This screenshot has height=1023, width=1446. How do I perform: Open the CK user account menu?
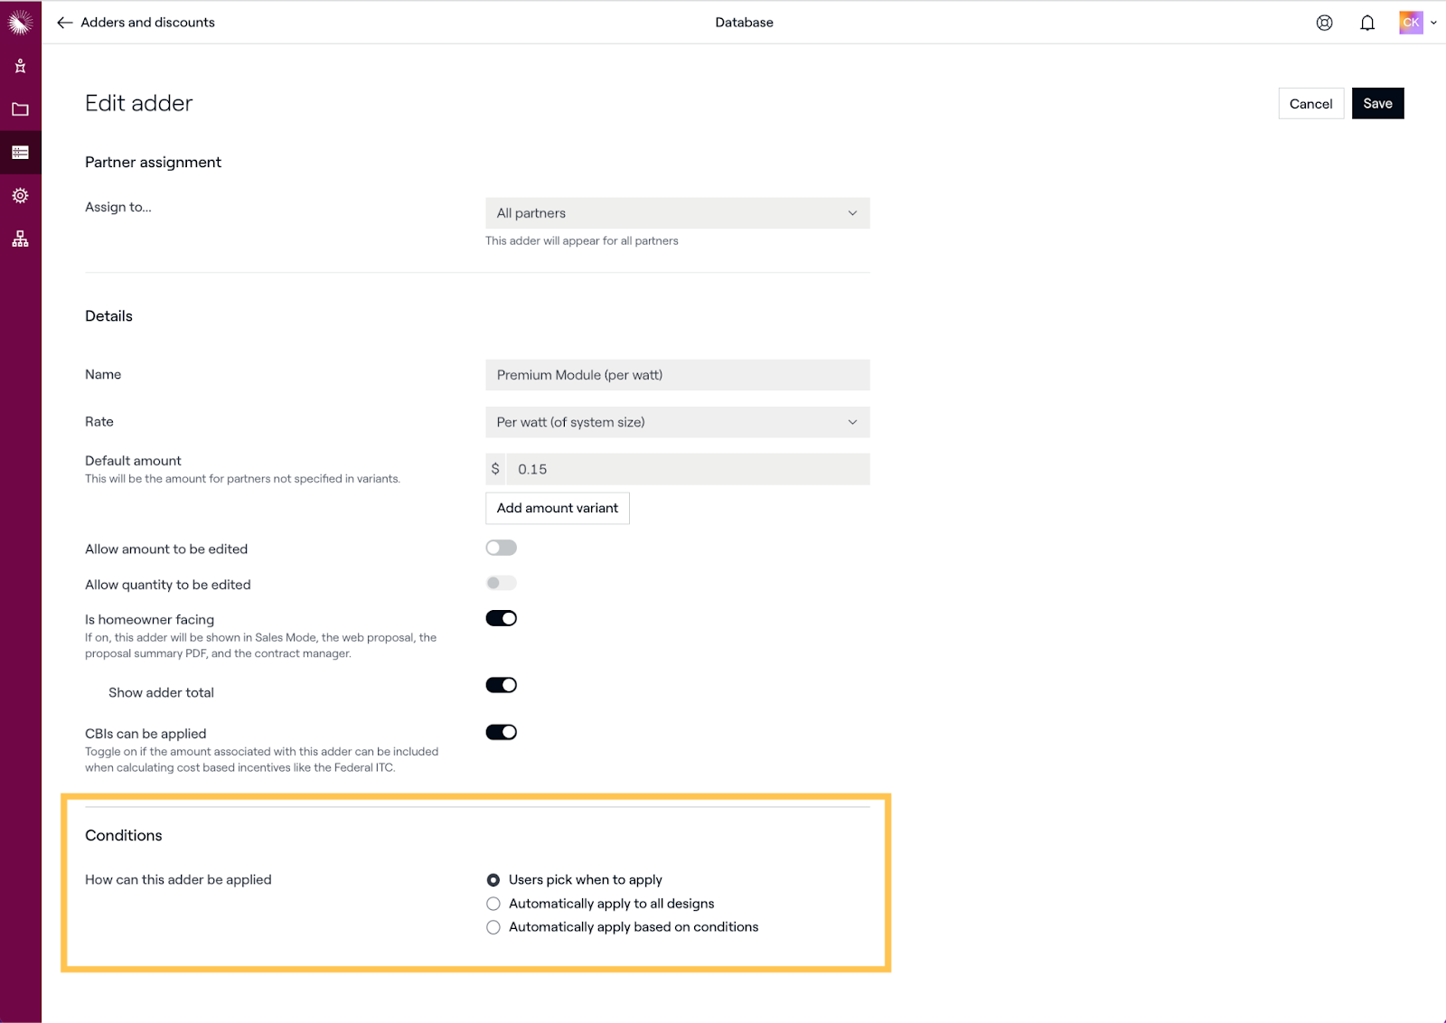1417,23
